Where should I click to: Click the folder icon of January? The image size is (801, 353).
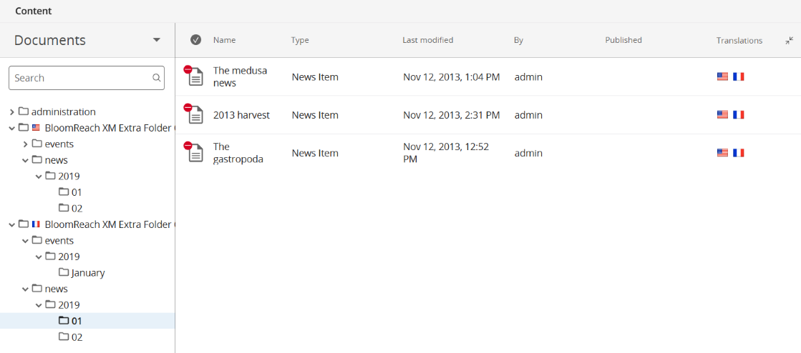coord(63,272)
